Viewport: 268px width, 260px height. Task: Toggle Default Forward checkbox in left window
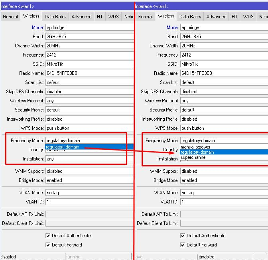pyautogui.click(x=48, y=245)
